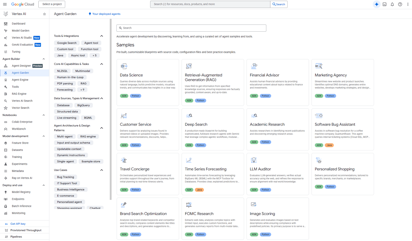Click the Vertex AI Studio sparkle icon

click(x=6, y=38)
